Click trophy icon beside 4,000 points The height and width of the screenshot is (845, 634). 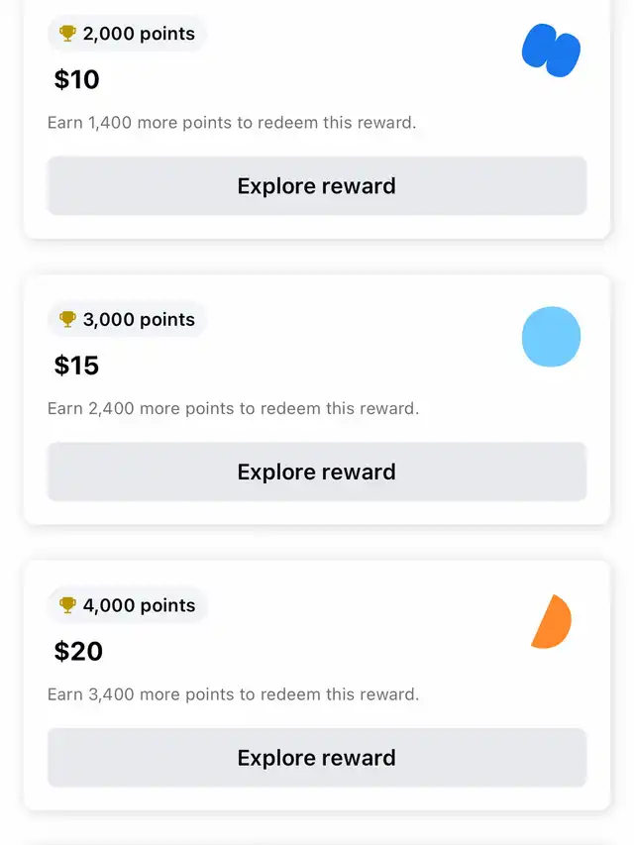click(67, 604)
